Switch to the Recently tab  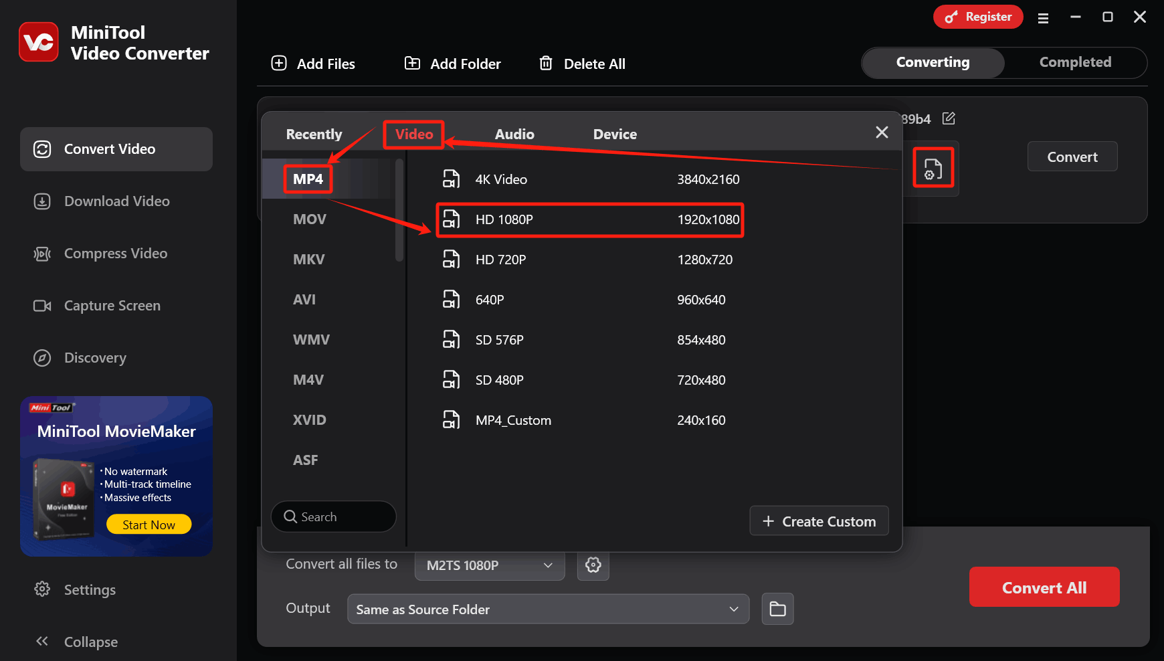pos(314,134)
